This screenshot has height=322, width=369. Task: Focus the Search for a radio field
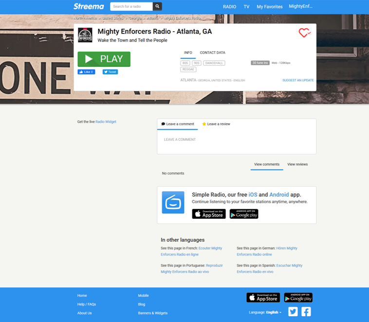tap(131, 6)
